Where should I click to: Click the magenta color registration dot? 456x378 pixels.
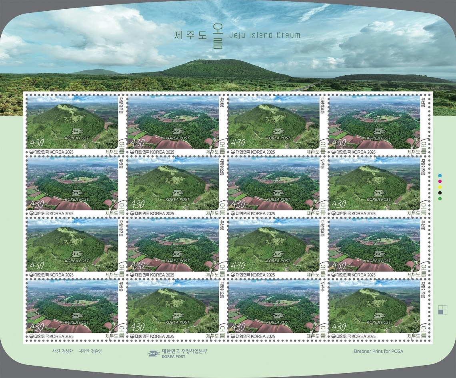pyautogui.click(x=440, y=181)
